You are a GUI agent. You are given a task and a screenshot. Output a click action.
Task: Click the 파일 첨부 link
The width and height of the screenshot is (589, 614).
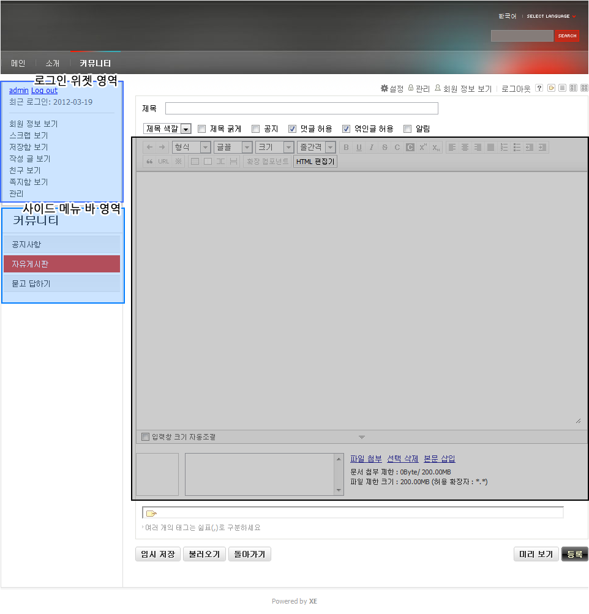point(366,459)
